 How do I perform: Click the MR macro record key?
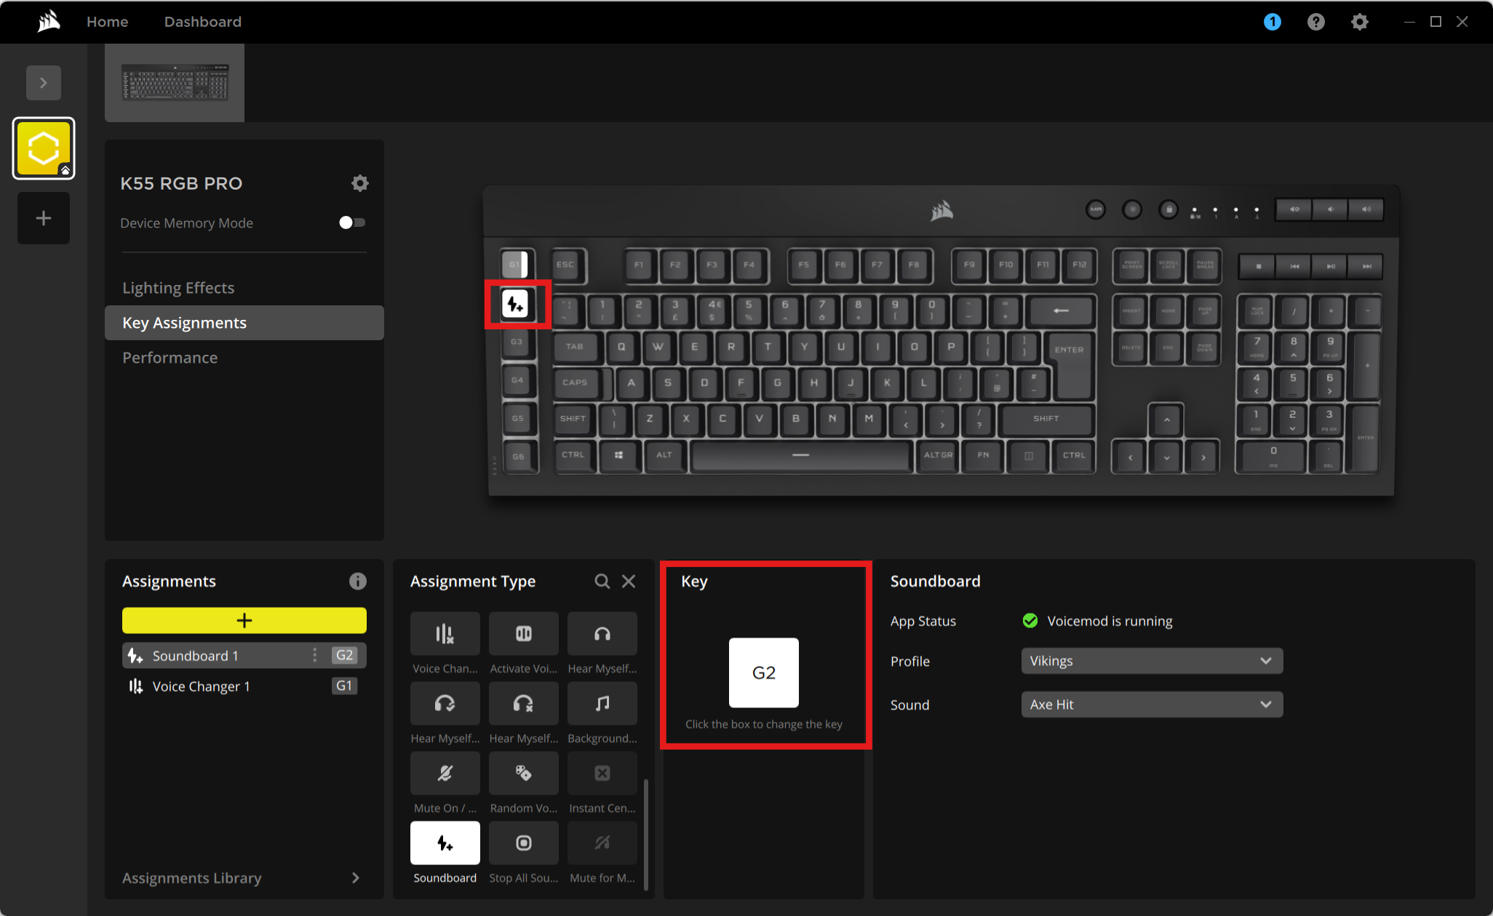[x=1095, y=209]
